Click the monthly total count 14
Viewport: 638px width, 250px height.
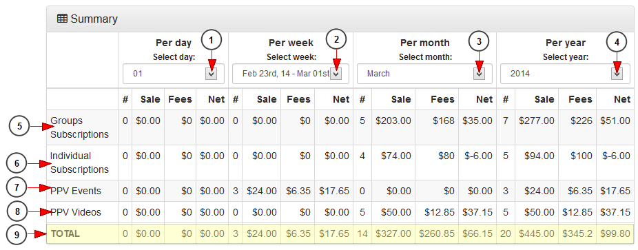click(362, 233)
